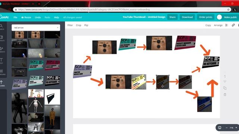Image resolution: width=239 pixels, height=134 pixels.
Task: Select the selected dark card image on canvas
Action: click(163, 82)
